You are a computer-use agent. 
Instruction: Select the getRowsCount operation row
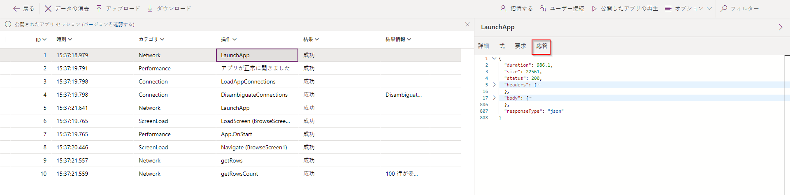click(230, 174)
